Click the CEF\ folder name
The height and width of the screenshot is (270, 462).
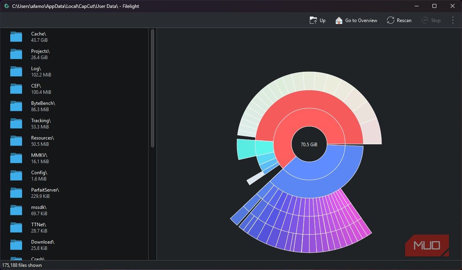[36, 86]
